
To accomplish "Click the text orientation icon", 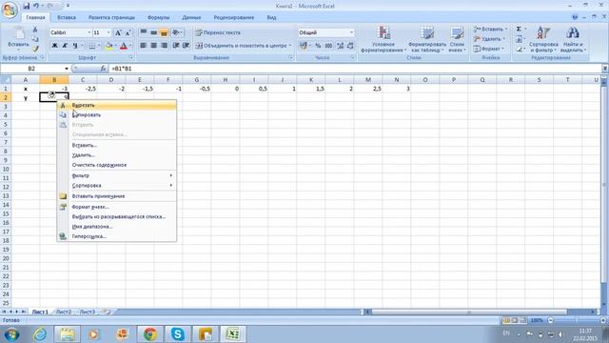I will [x=176, y=32].
